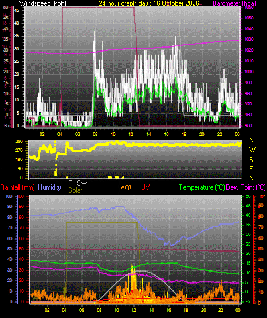Select the 'Rainfall (mm)' legend label
The height and width of the screenshot is (318, 267).
pyautogui.click(x=17, y=187)
